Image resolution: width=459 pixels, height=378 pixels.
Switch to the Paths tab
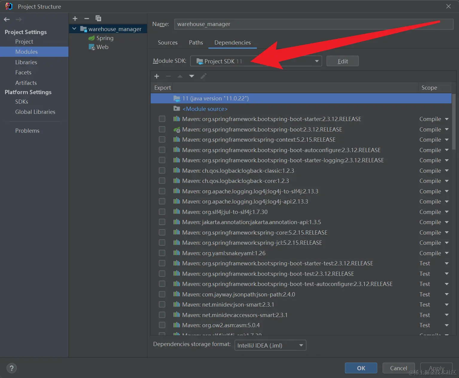(196, 42)
